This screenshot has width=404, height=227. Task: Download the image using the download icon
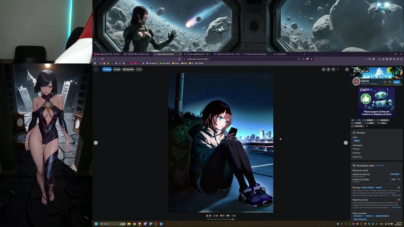pyautogui.click(x=324, y=69)
